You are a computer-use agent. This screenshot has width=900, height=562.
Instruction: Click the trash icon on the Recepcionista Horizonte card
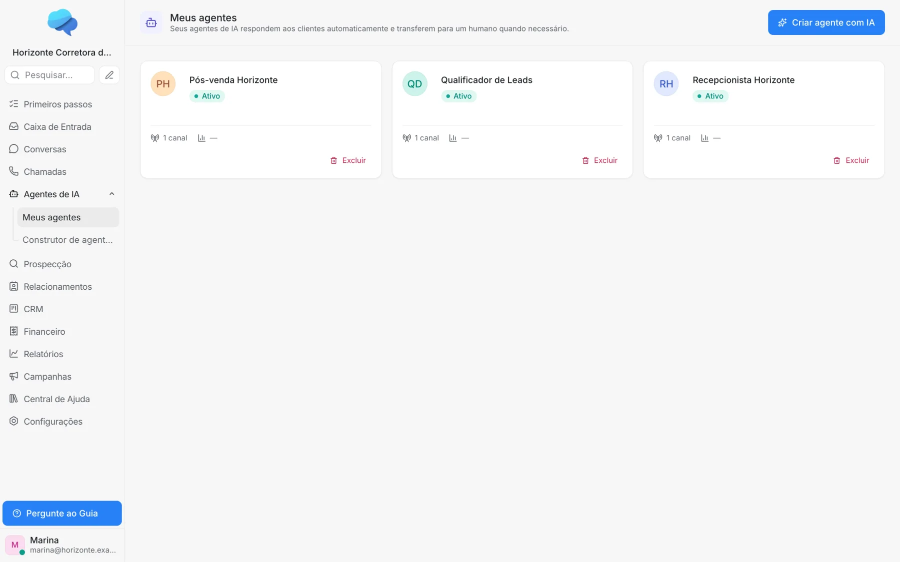pyautogui.click(x=837, y=160)
